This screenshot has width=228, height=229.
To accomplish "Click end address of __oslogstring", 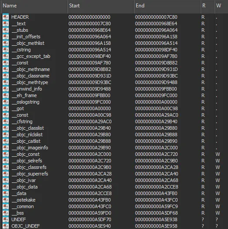I will (156, 102).
